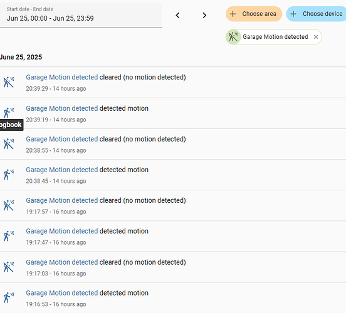346x313 pixels.
Task: Click motion icon on Garage Motion chip
Action: 233,37
